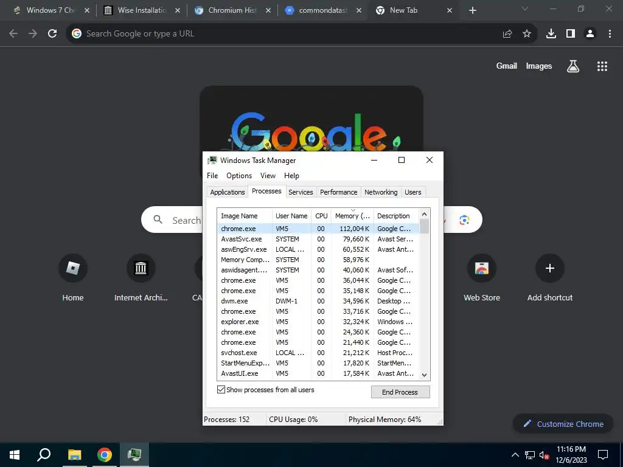Open the Internet Archive shortcut
Image resolution: width=623 pixels, height=467 pixels.
point(141,277)
